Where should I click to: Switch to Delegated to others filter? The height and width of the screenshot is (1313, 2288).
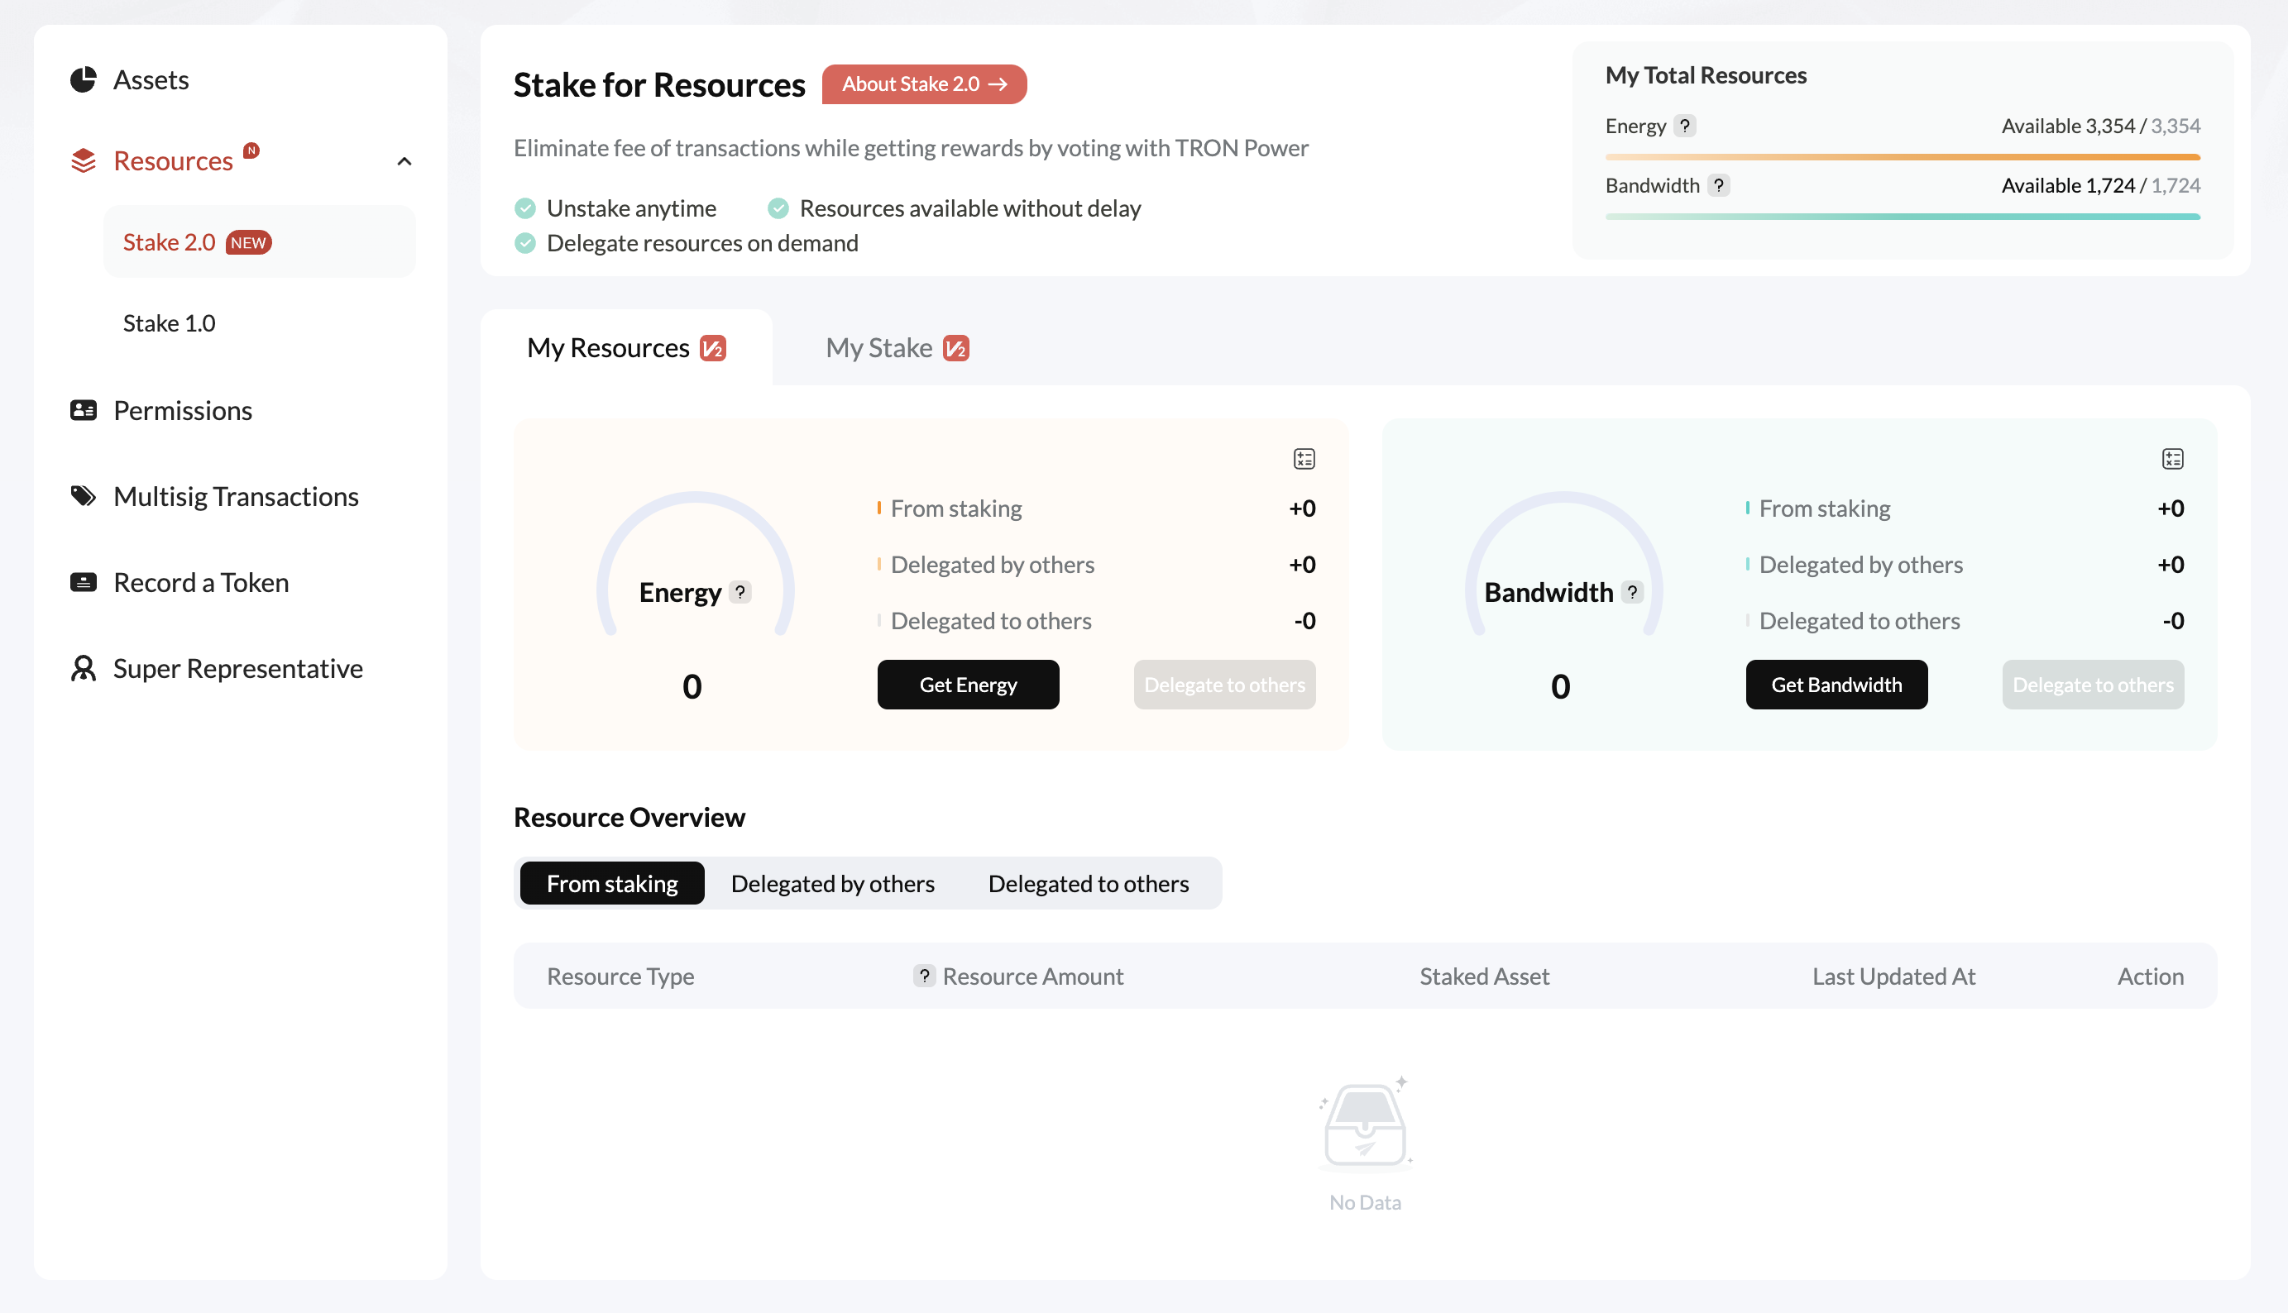[x=1088, y=884]
